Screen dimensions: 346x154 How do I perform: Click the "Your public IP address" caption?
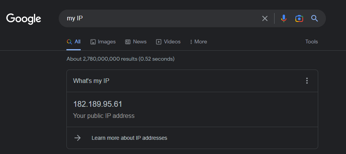coord(104,116)
